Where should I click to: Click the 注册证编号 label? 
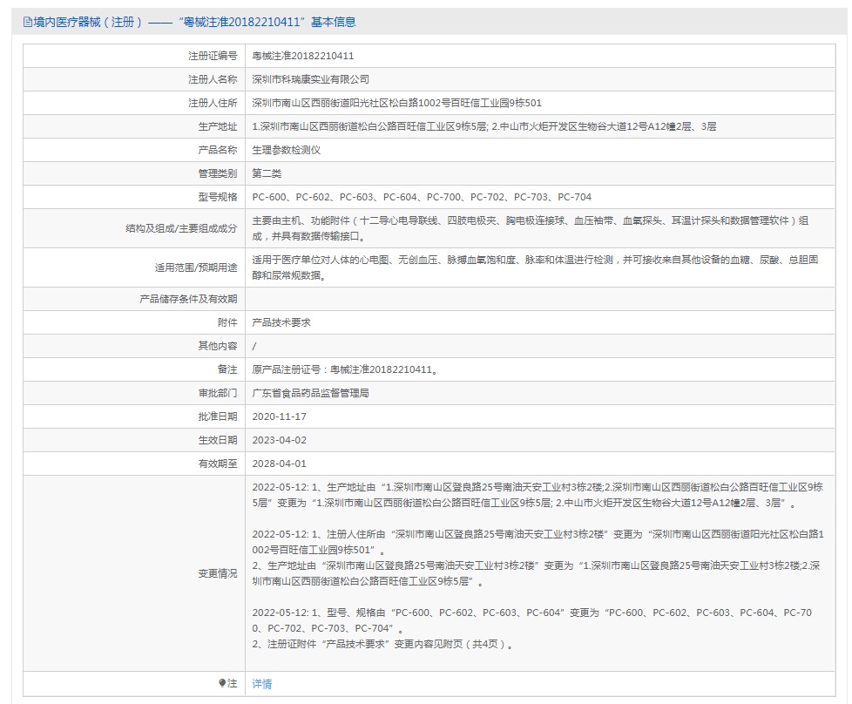[213, 56]
